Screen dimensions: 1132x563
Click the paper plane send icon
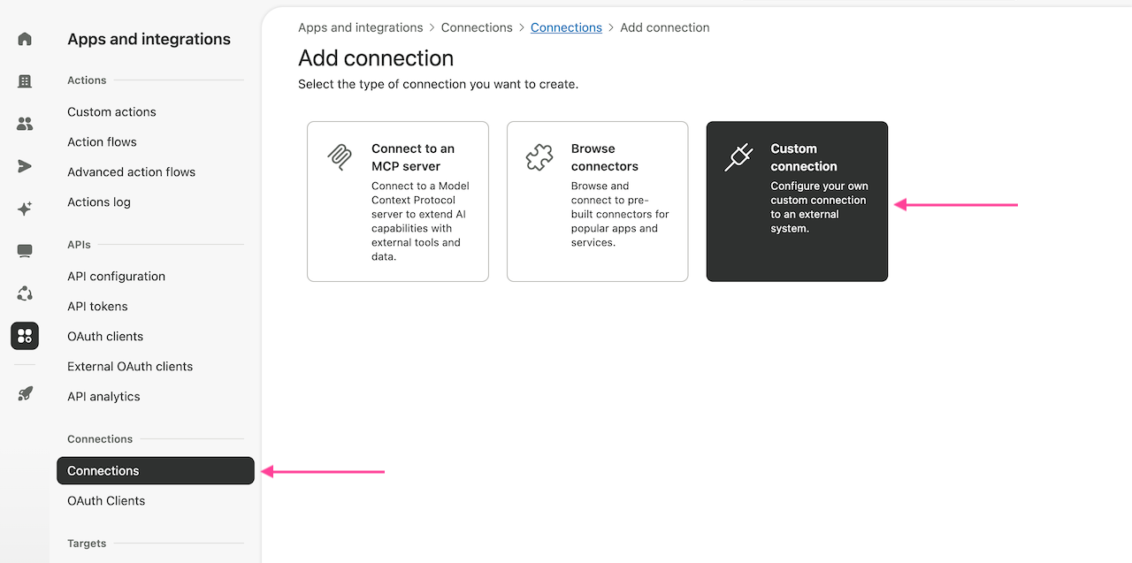25,166
